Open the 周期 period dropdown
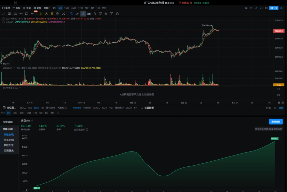 (x=47, y=8)
